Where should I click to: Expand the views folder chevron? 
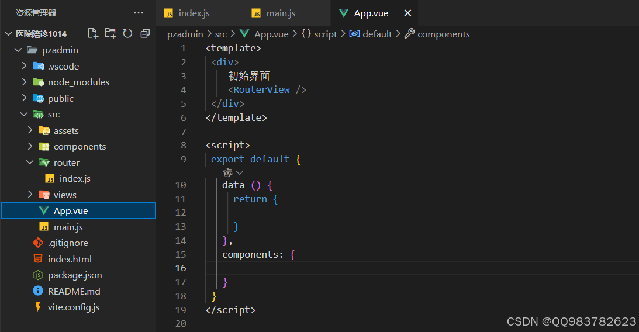(x=30, y=194)
